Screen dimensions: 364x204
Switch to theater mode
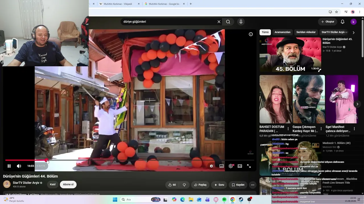tap(240, 166)
